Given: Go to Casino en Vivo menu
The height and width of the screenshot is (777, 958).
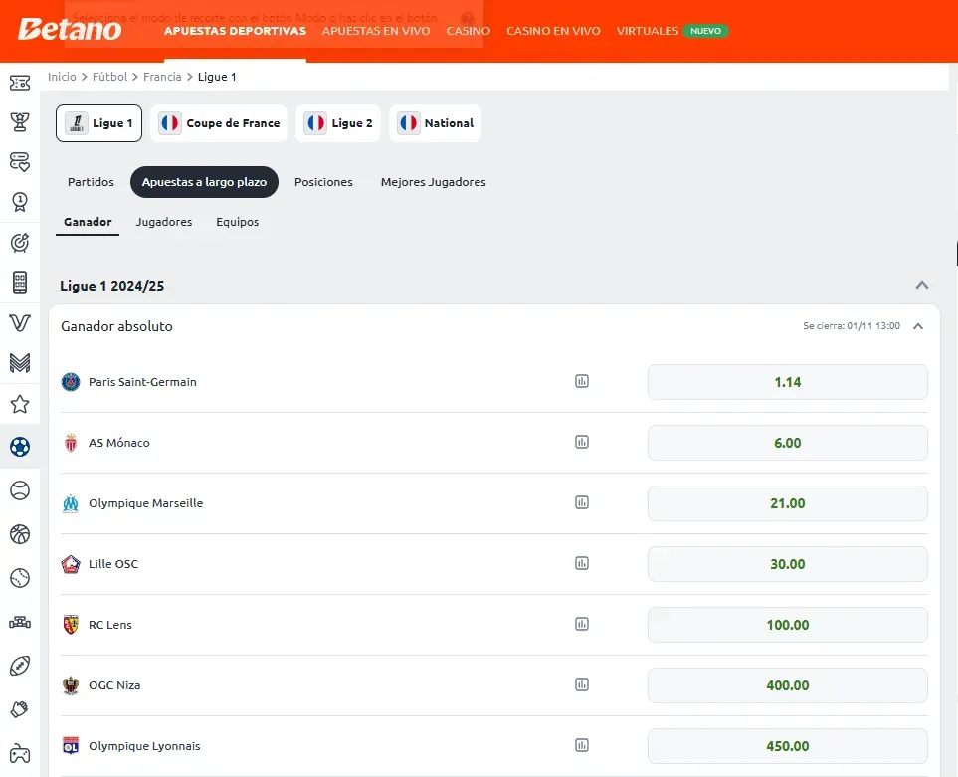Looking at the screenshot, I should coord(553,31).
